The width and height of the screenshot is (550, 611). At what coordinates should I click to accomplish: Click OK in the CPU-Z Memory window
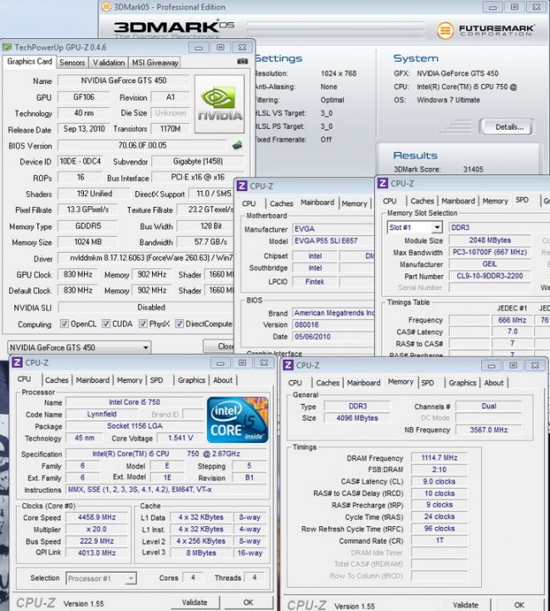(x=519, y=605)
